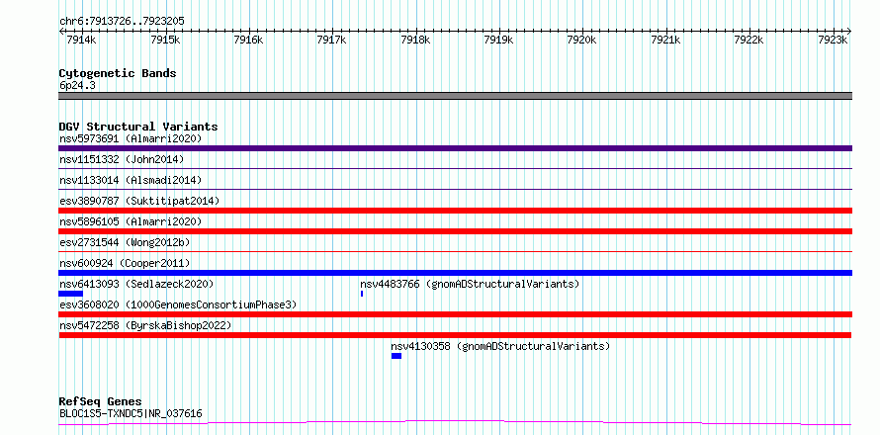Select the 7920k ruler tick label
Viewport: 880px width, 435px height.
click(582, 40)
